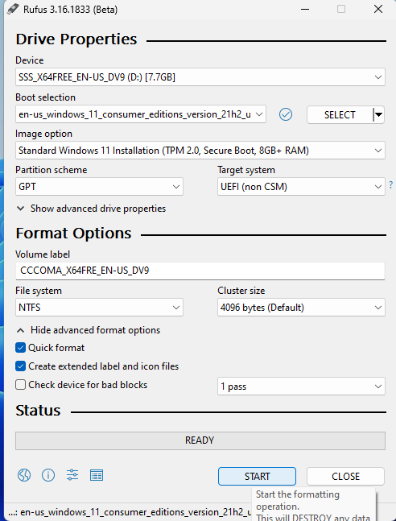The width and height of the screenshot is (396, 521).
Task: Open the language globe icon
Action: tap(24, 475)
